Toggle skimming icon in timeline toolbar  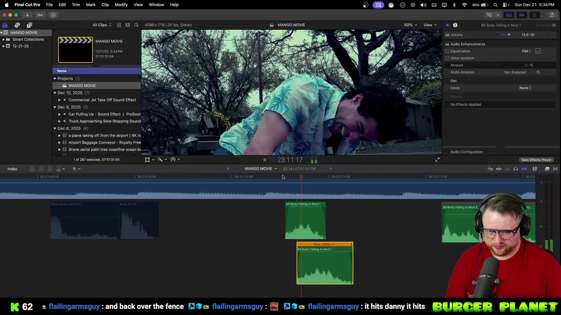(499, 169)
